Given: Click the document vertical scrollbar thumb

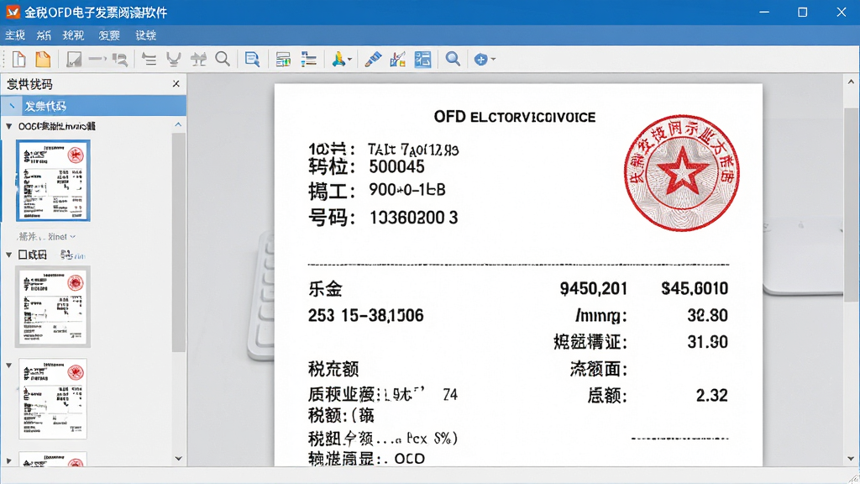Looking at the screenshot, I should tap(851, 204).
